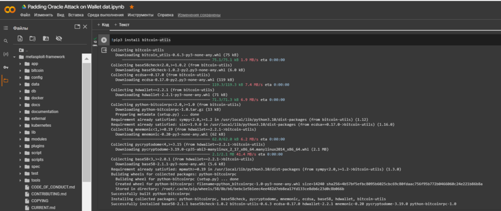
Task: Open the Инструменты menu
Action: pyautogui.click(x=140, y=15)
